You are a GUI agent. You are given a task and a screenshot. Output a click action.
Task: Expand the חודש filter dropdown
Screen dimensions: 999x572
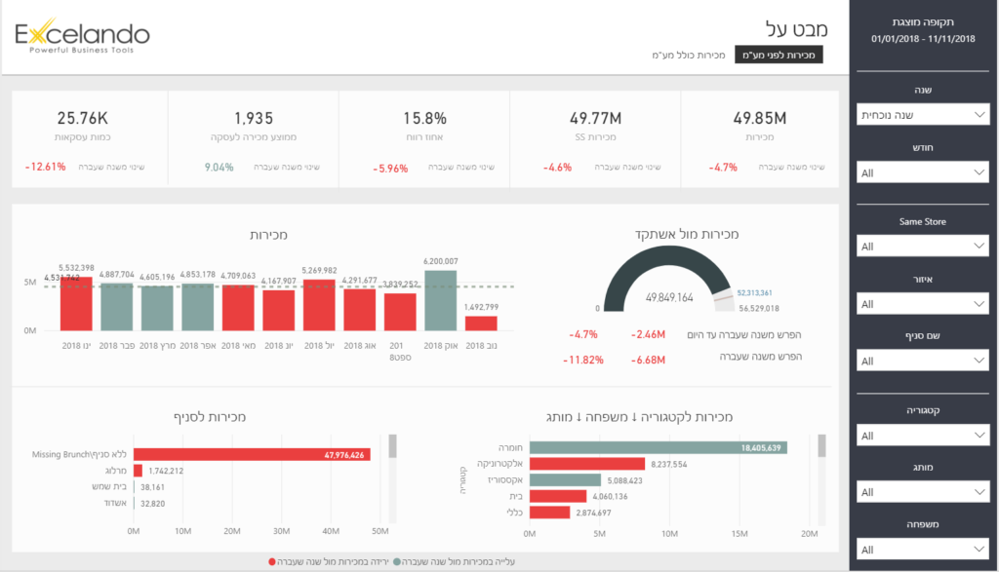(x=924, y=172)
